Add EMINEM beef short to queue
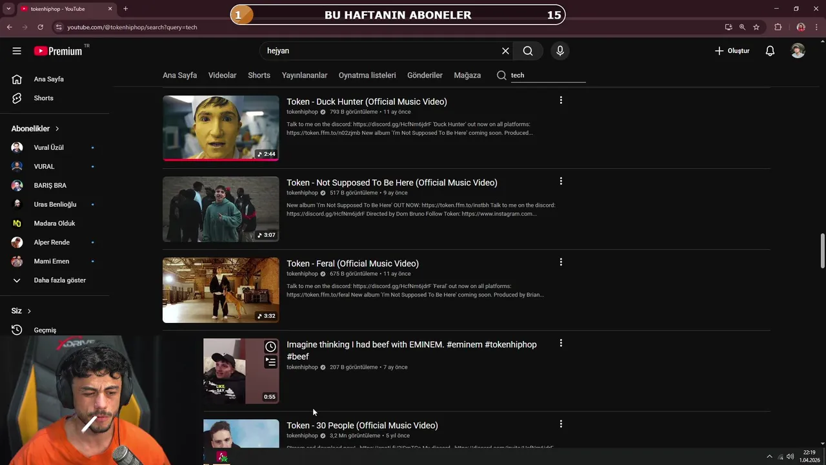 pos(270,362)
